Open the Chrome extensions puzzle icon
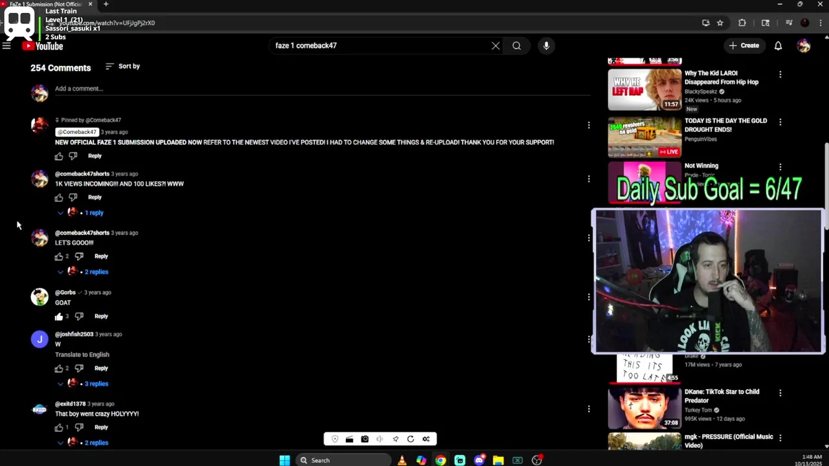The width and height of the screenshot is (829, 466). pos(742,23)
